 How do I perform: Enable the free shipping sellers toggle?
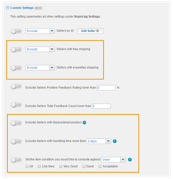tap(16, 50)
